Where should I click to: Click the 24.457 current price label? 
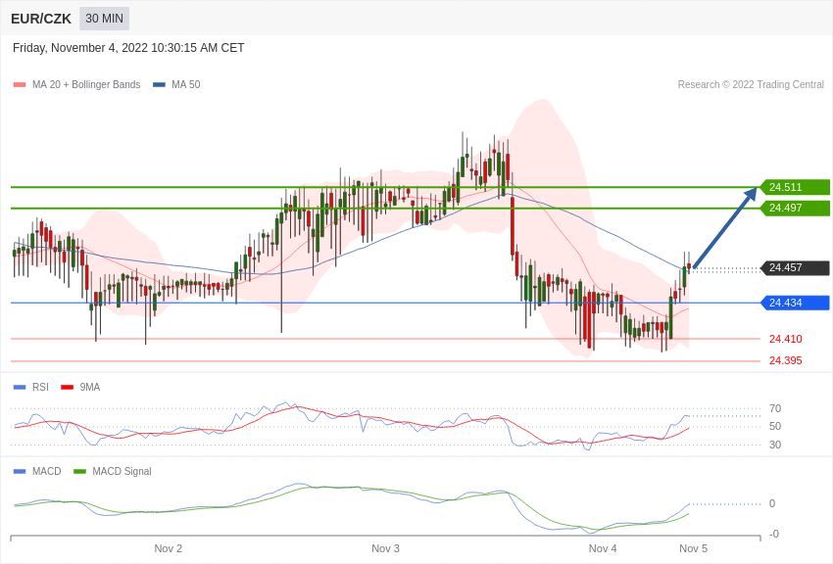click(795, 268)
